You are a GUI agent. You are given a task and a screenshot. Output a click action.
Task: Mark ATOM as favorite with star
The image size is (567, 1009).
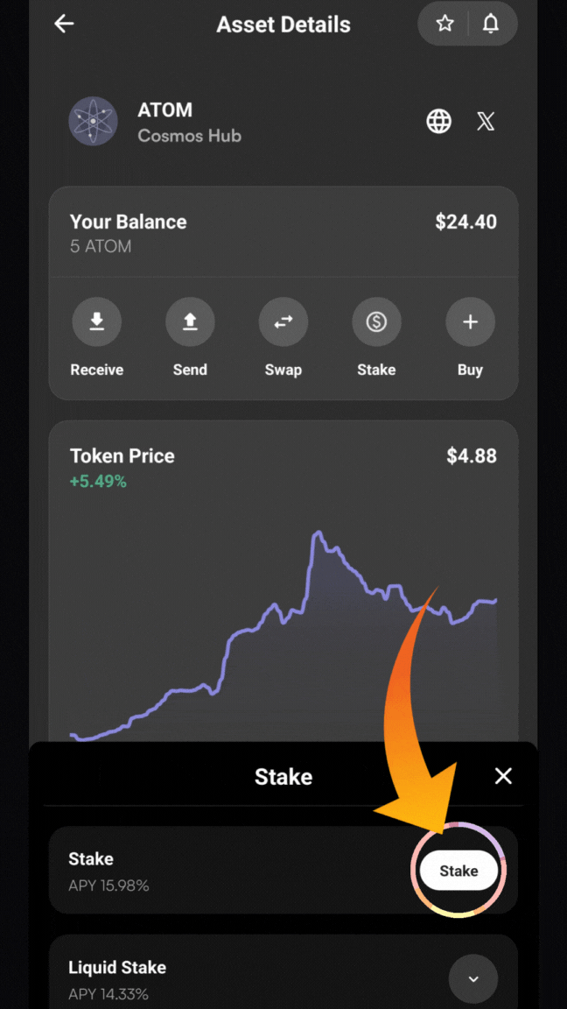point(445,25)
